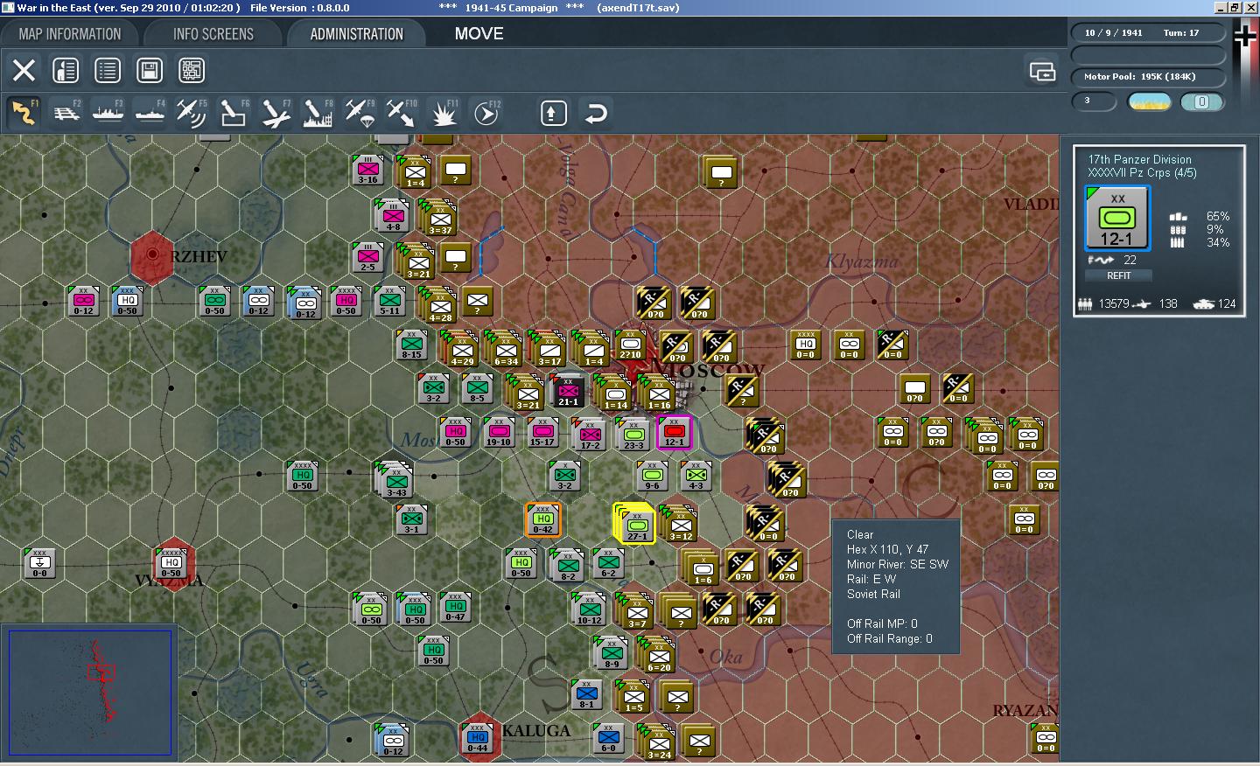This screenshot has width=1260, height=766.
Task: Click the explosion icon (F11)
Action: (x=444, y=113)
